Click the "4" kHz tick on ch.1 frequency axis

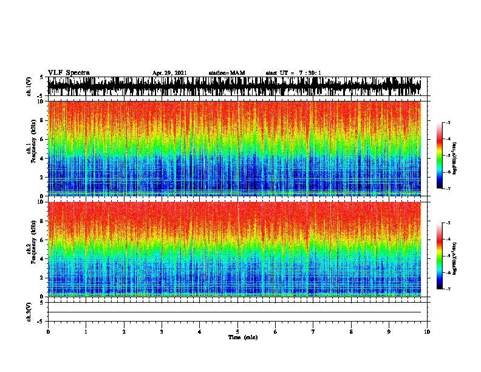(42, 159)
